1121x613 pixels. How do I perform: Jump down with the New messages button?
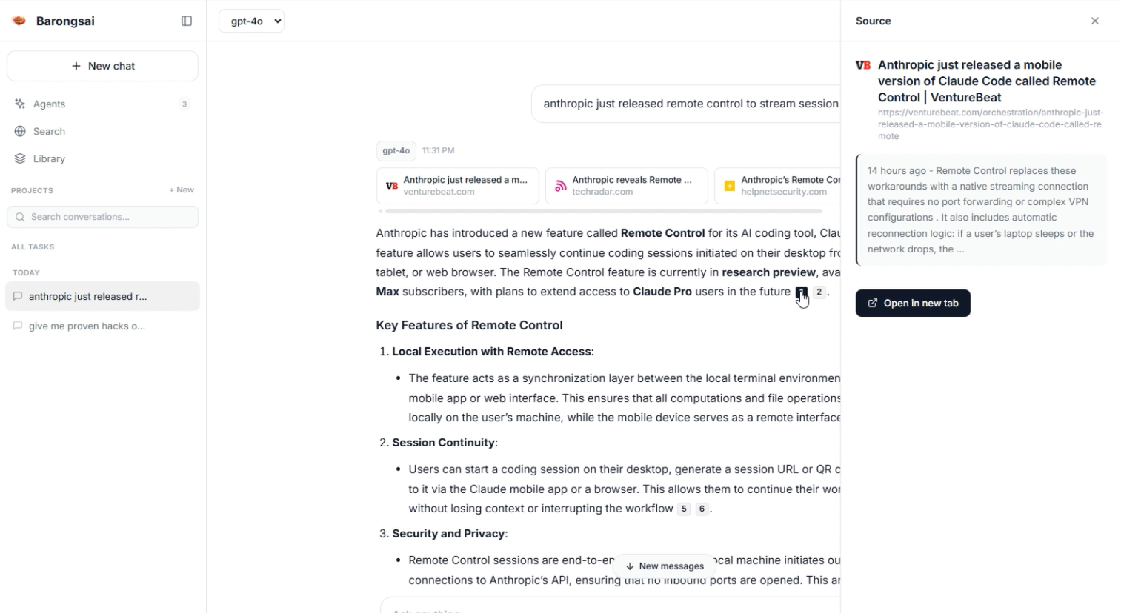click(665, 566)
